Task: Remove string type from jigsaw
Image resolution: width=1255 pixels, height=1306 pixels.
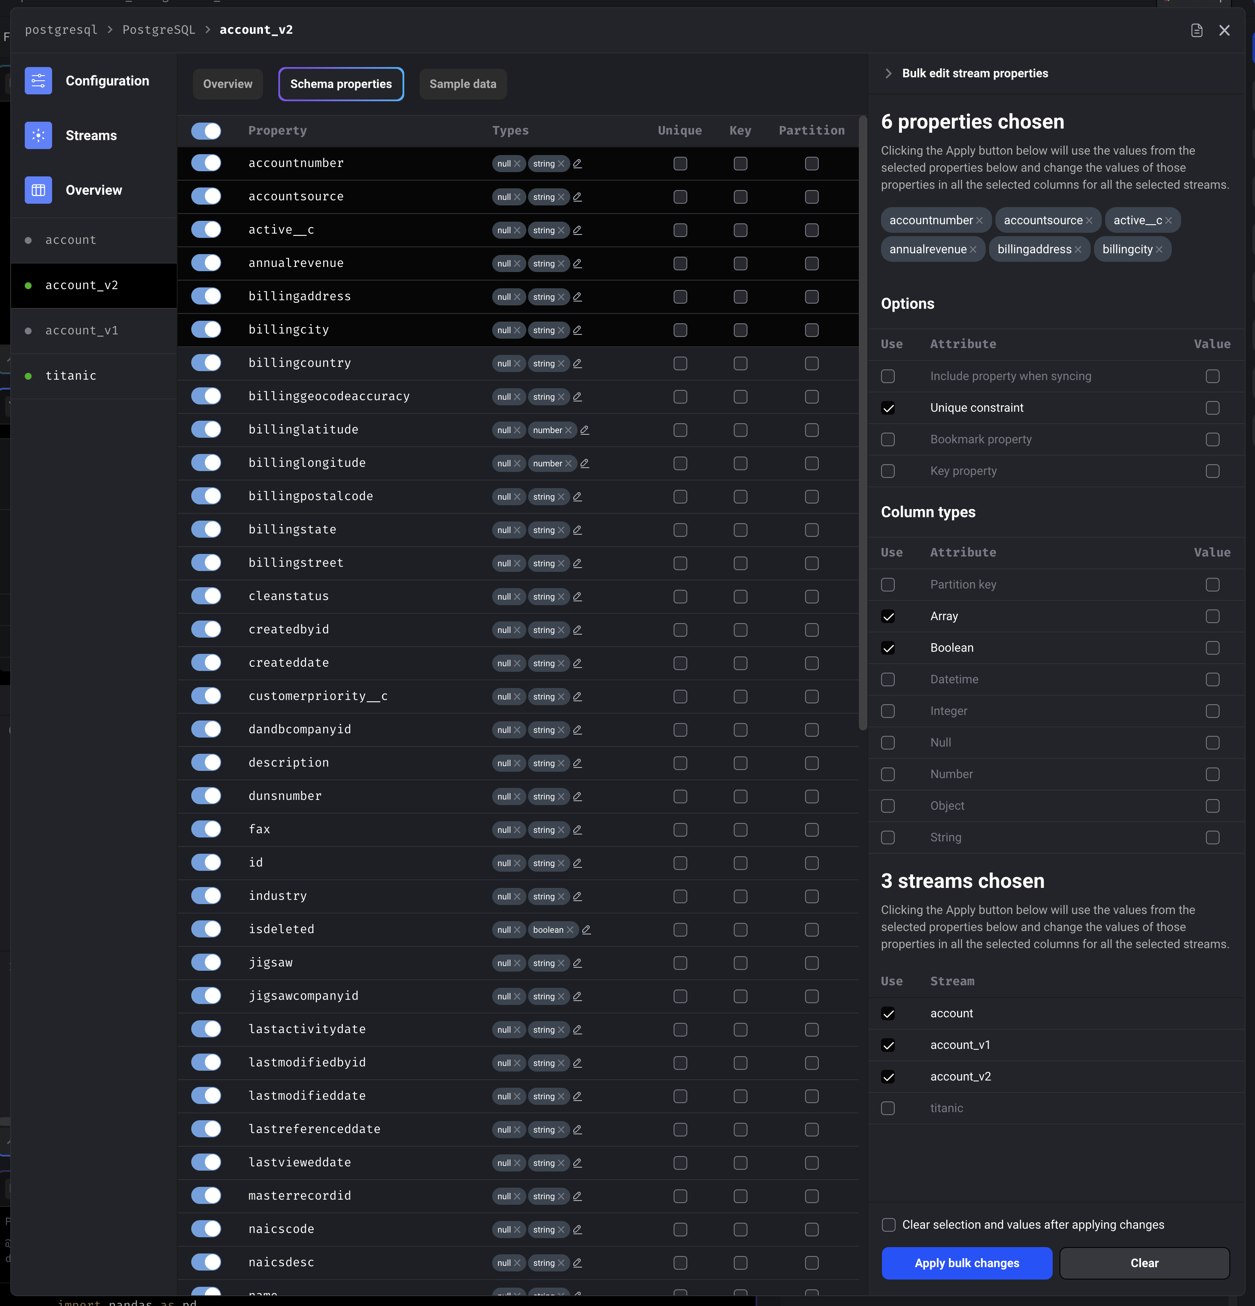Action: 561,963
